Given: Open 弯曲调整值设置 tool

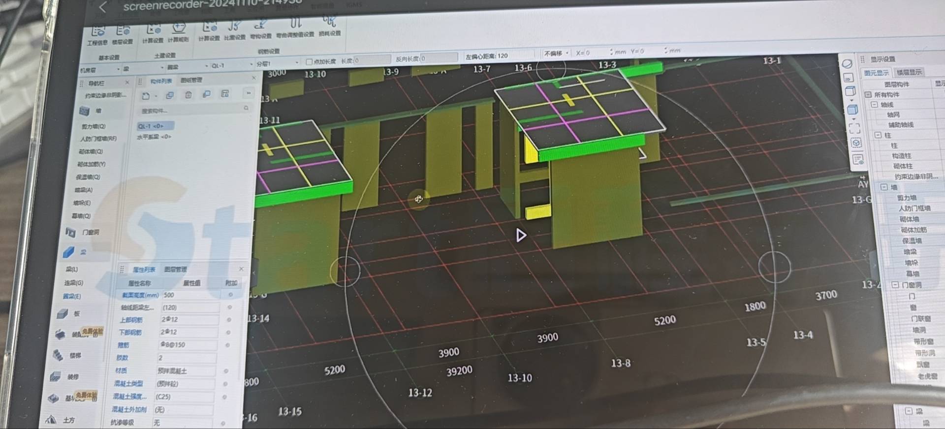Looking at the screenshot, I should (x=295, y=28).
